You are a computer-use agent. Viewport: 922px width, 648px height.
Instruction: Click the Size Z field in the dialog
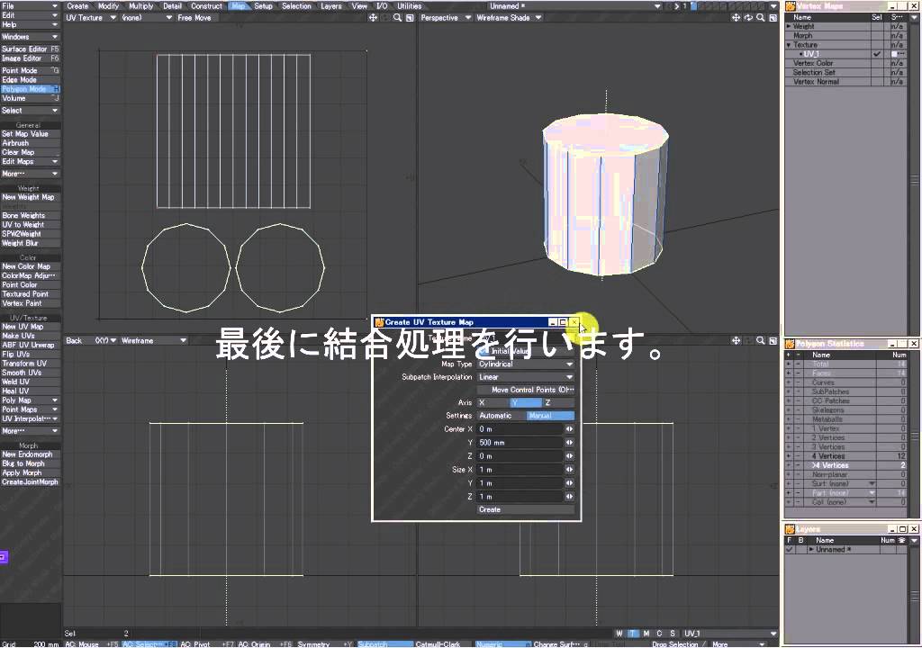(x=520, y=497)
